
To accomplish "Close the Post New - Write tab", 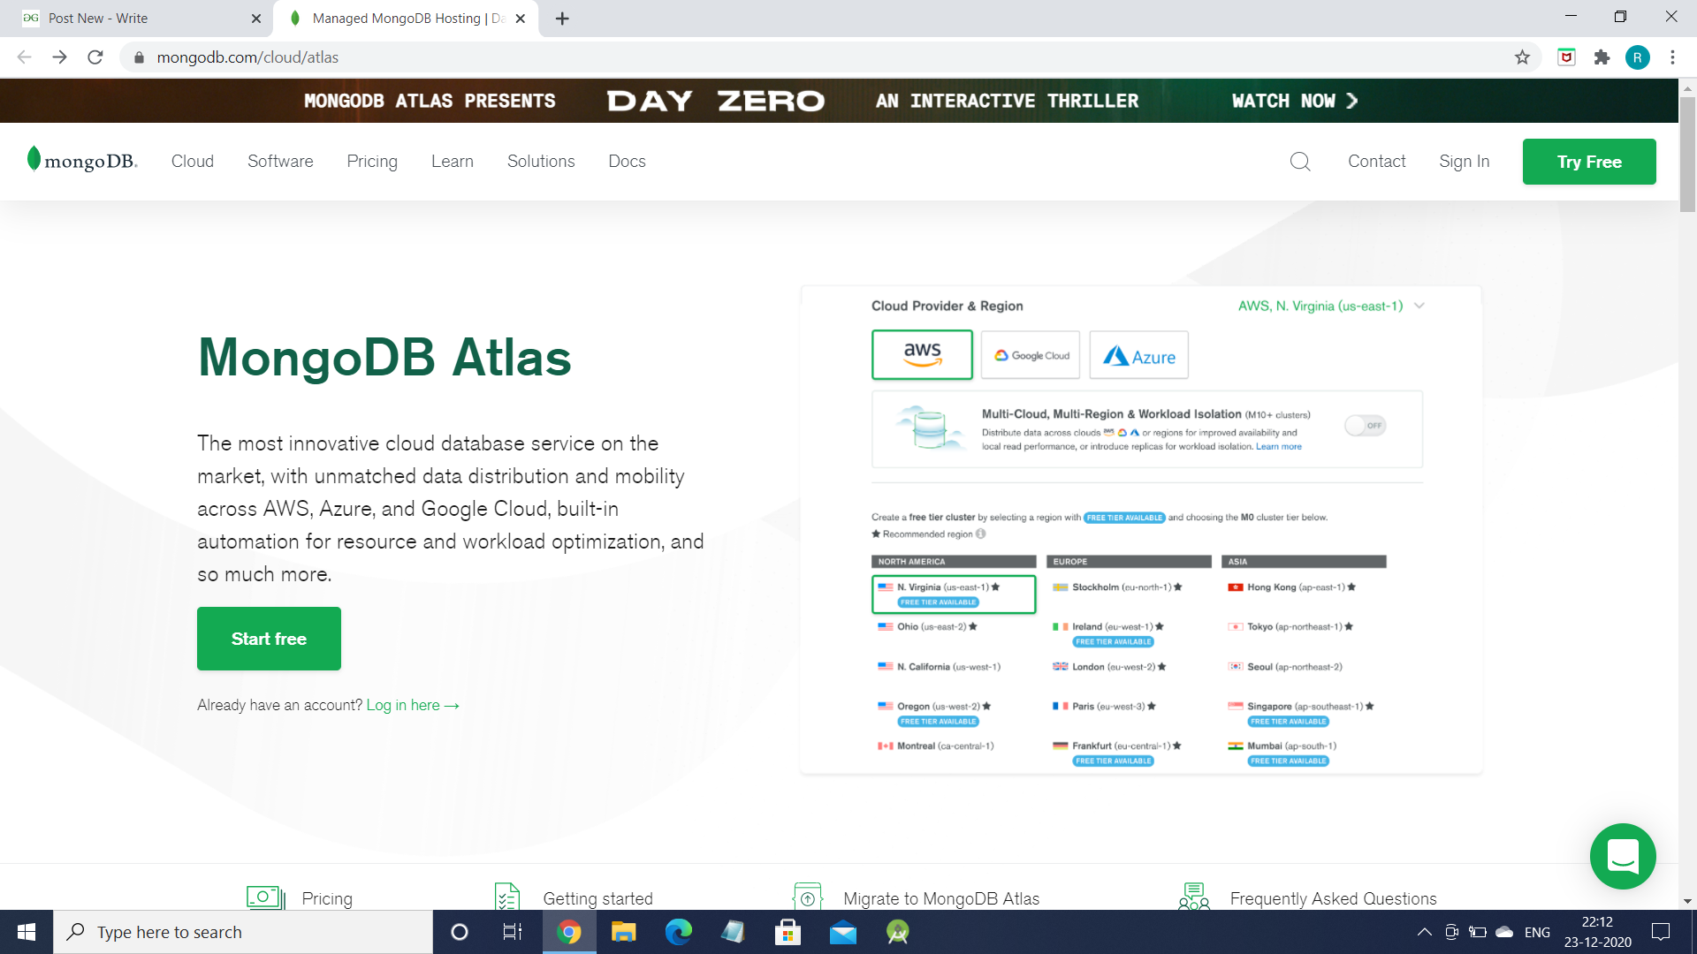I will tap(256, 19).
